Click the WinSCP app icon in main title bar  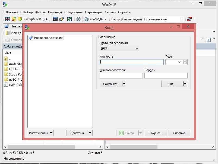[x=5, y=4]
